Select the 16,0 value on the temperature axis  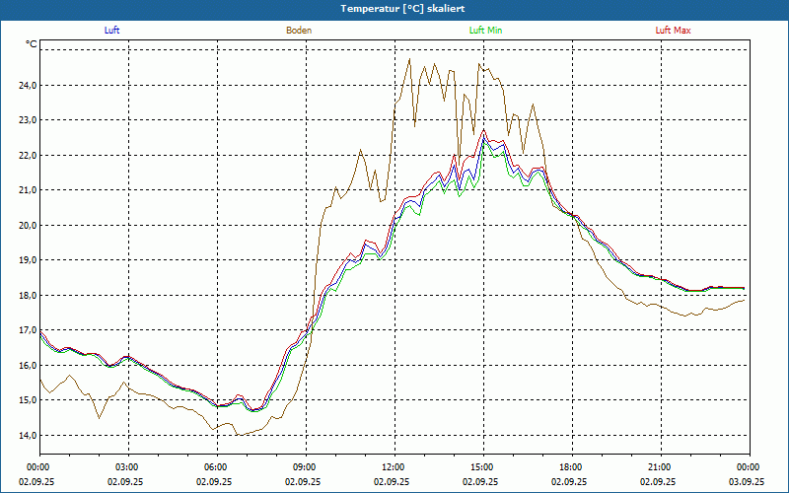[x=28, y=366]
